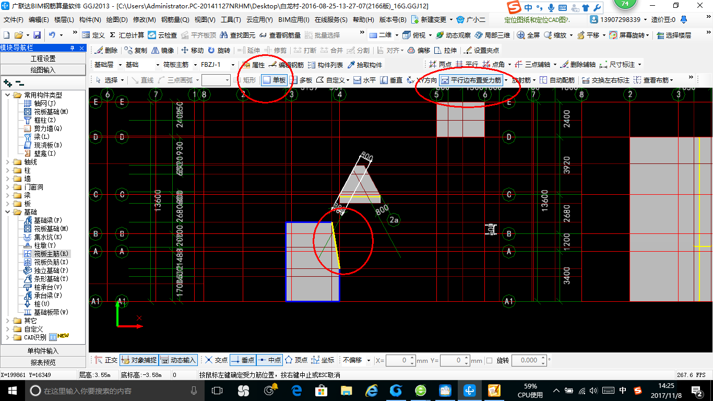Collapse the 常用构件类型 tree node
Screen dimensions: 713x401
click(x=7, y=95)
